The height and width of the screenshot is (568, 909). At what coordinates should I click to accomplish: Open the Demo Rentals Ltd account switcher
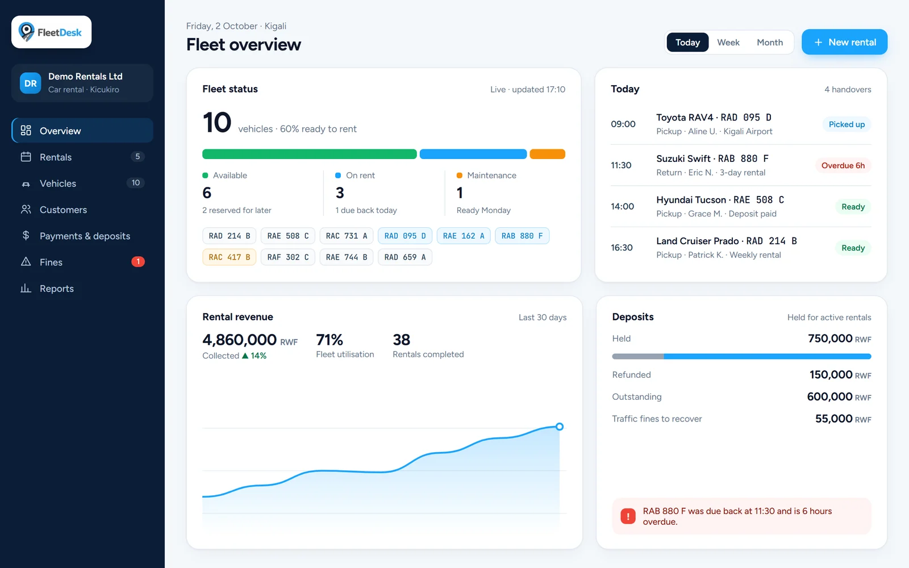(x=82, y=83)
